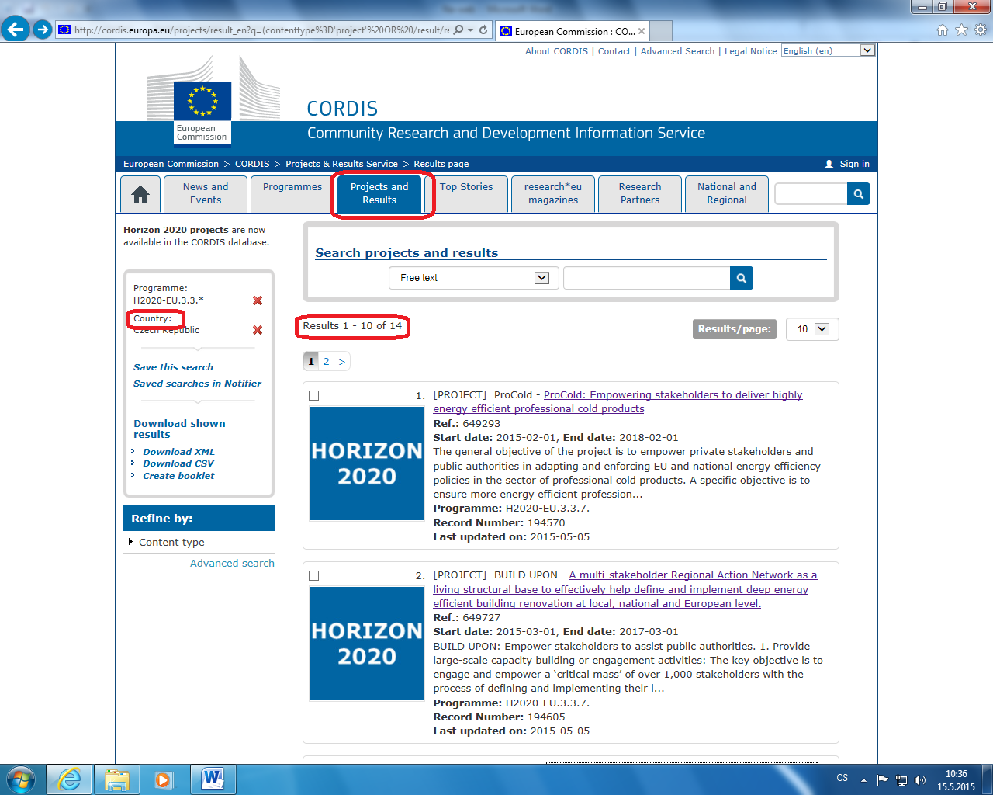Click the browser address bar URL
The width and height of the screenshot is (993, 795).
pyautogui.click(x=261, y=30)
